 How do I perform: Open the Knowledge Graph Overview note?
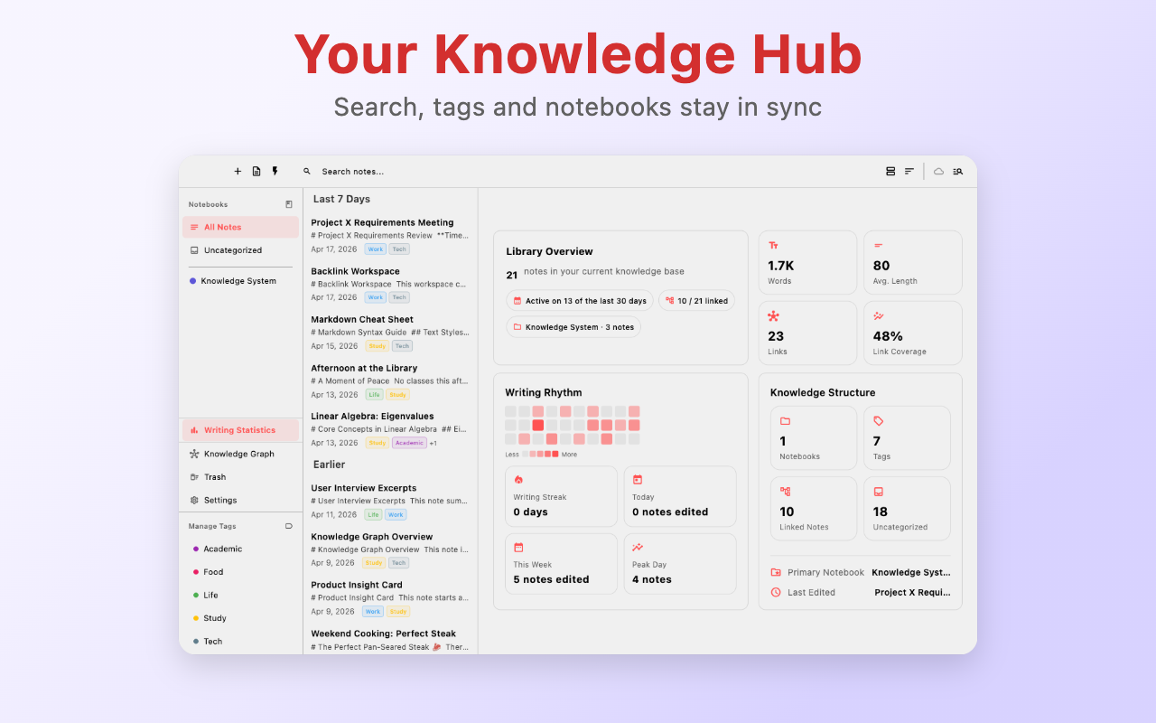[x=390, y=549]
